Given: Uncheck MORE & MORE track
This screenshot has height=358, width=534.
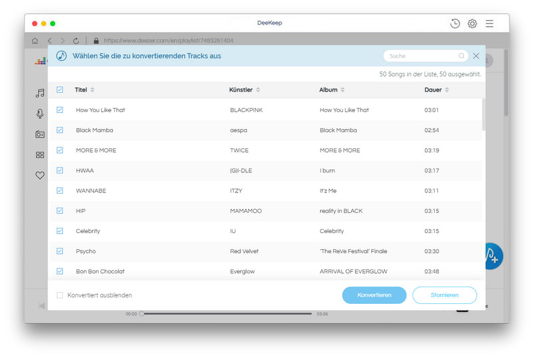Looking at the screenshot, I should 60,150.
